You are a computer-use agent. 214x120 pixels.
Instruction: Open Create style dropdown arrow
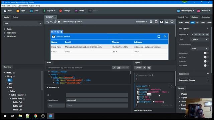[x=144, y=68]
